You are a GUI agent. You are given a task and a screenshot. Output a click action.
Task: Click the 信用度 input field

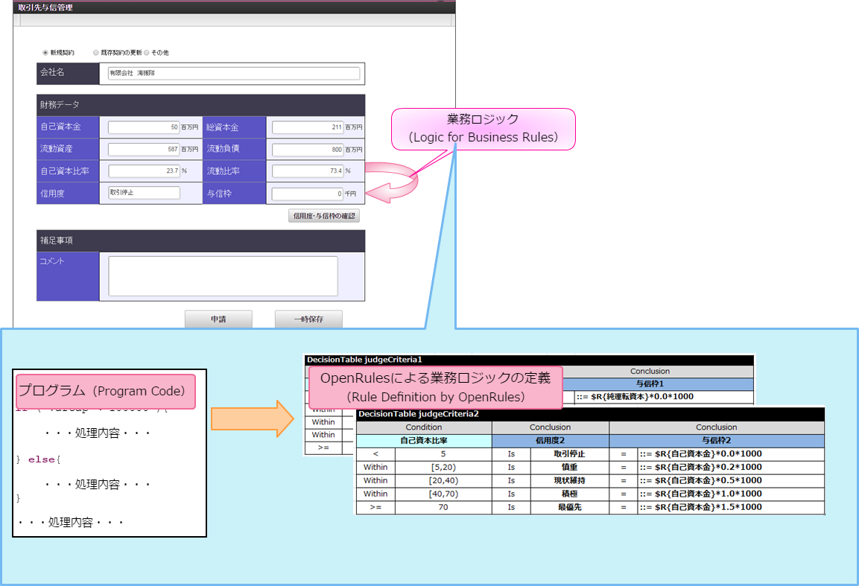click(144, 193)
